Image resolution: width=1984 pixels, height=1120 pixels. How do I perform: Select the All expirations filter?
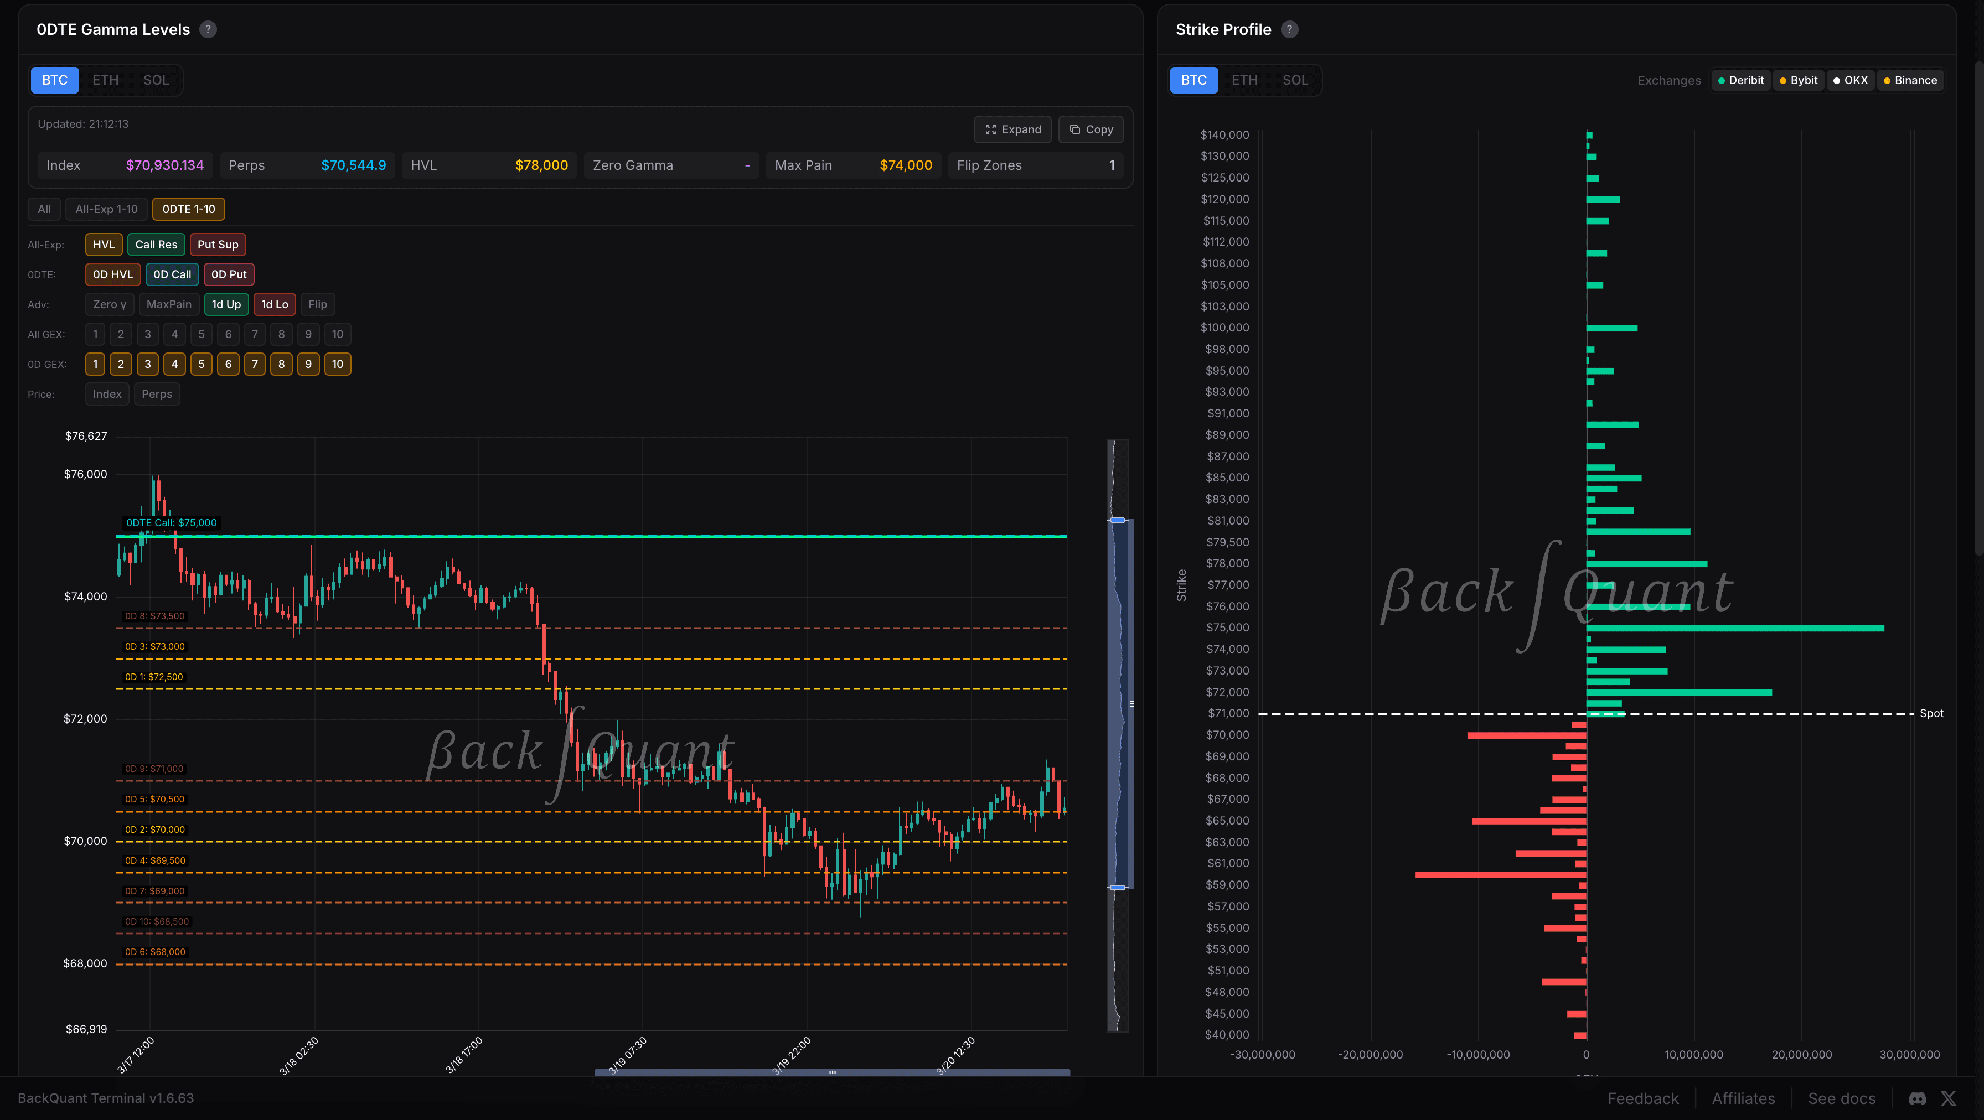coord(44,209)
